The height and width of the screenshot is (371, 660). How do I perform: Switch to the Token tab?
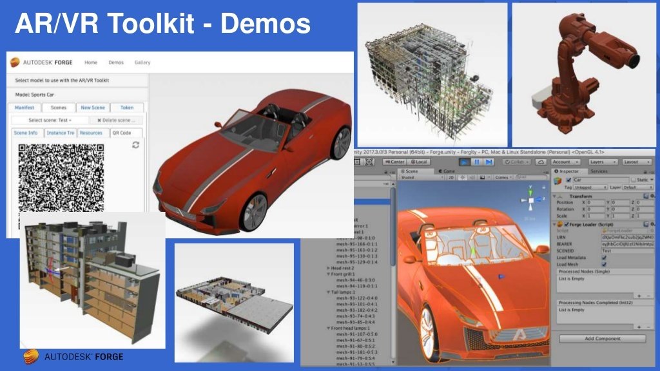click(x=127, y=108)
